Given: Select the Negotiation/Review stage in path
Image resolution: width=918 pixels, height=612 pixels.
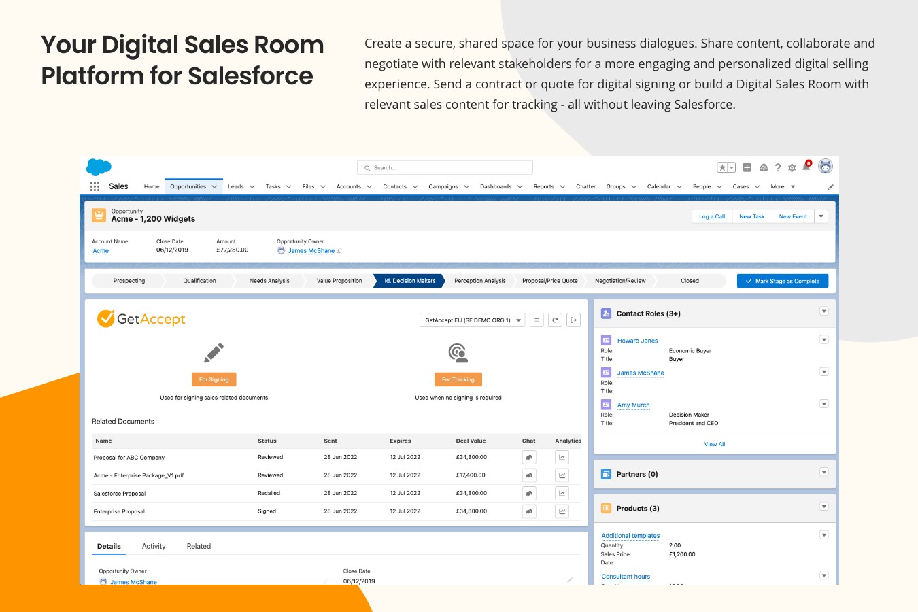Looking at the screenshot, I should [620, 281].
